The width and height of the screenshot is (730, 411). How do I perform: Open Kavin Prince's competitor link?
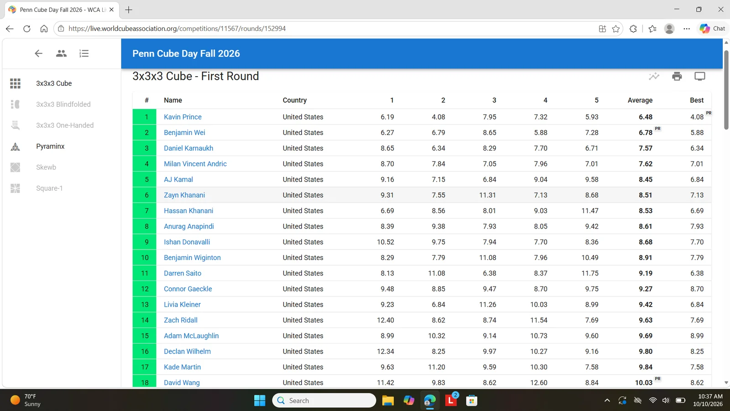(182, 117)
